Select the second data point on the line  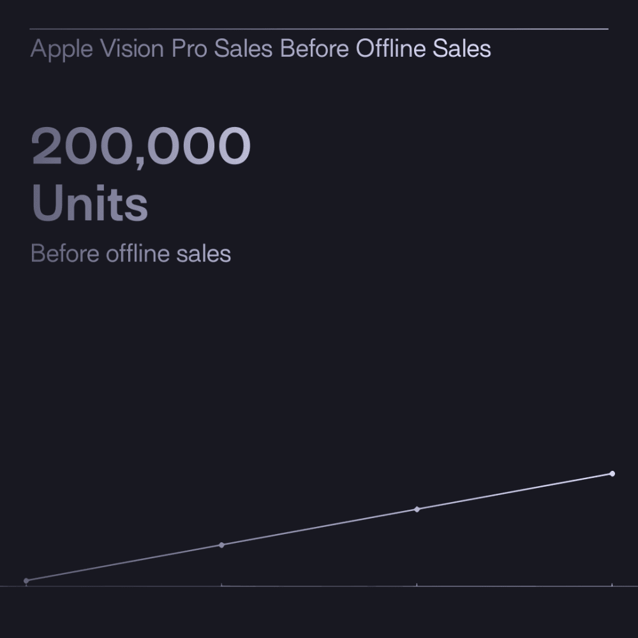pyautogui.click(x=221, y=545)
